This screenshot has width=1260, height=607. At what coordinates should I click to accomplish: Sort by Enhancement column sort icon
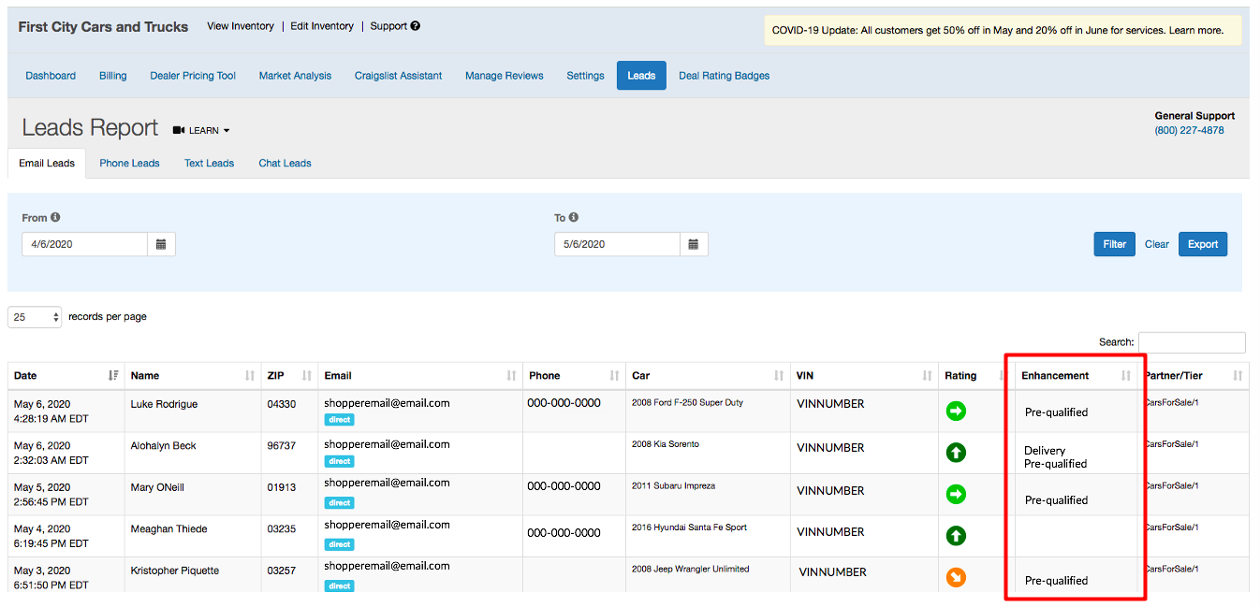[1126, 375]
